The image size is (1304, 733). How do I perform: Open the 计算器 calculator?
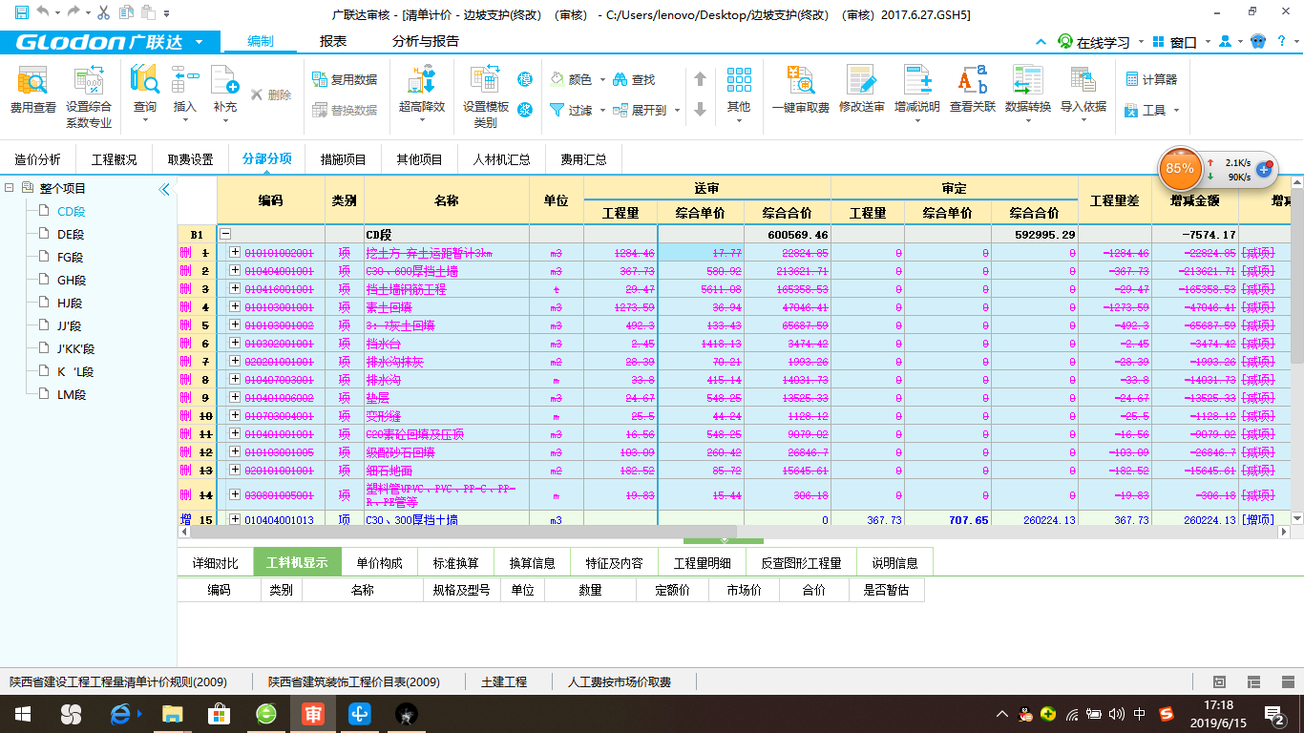pos(1150,79)
